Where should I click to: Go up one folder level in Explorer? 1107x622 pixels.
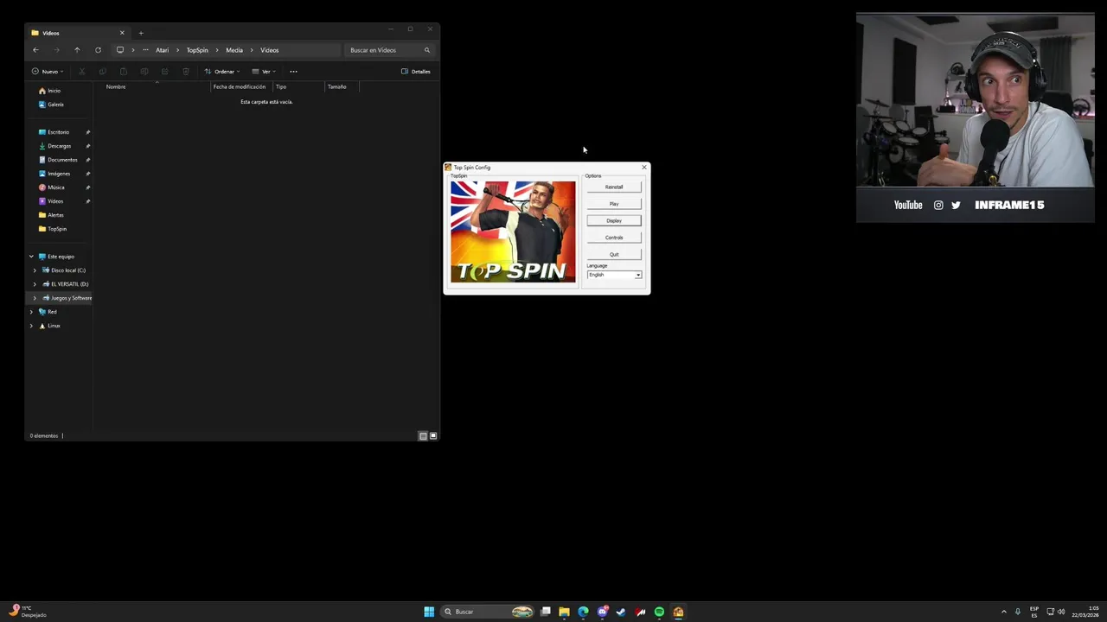tap(77, 50)
